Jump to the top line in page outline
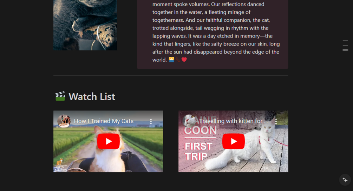The width and height of the screenshot is (353, 191). [345, 41]
